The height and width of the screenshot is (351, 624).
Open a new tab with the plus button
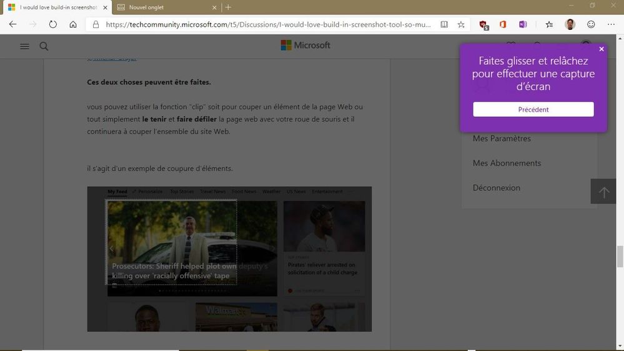point(228,7)
